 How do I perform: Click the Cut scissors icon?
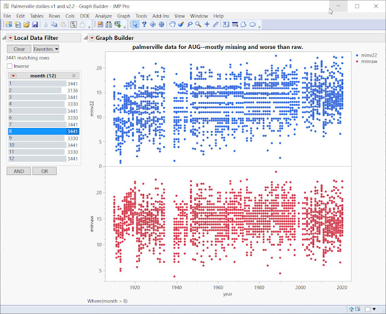pos(46,24)
